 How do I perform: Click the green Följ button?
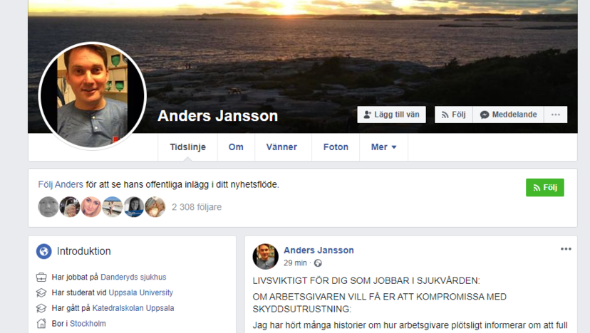click(545, 188)
